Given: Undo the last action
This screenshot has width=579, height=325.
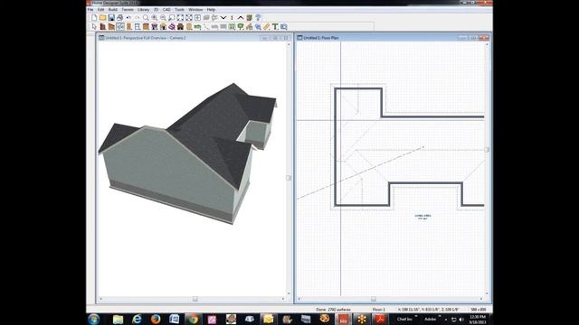Looking at the screenshot, I should click(x=128, y=18).
